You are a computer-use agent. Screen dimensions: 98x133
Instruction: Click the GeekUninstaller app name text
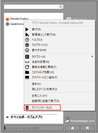coord(17,24)
